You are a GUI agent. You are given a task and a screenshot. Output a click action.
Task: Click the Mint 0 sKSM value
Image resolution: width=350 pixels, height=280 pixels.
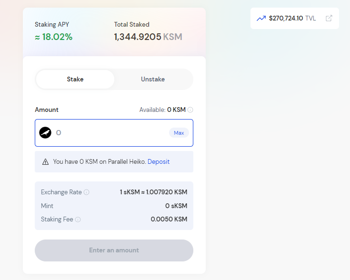pyautogui.click(x=176, y=206)
